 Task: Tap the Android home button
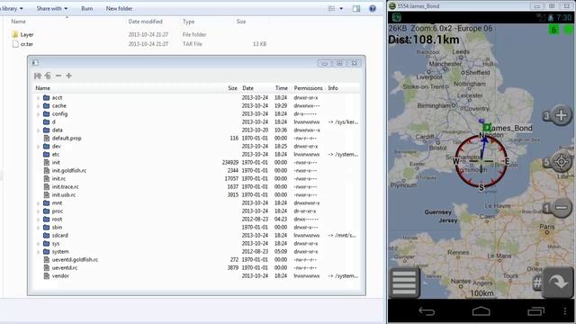(481, 311)
